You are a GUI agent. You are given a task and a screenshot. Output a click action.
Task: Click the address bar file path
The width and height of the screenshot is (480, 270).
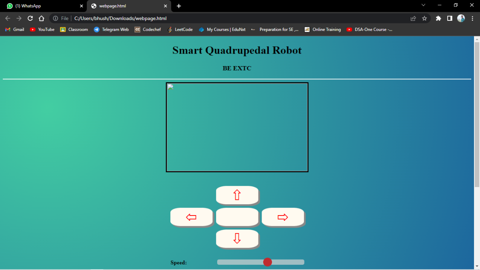pos(120,18)
